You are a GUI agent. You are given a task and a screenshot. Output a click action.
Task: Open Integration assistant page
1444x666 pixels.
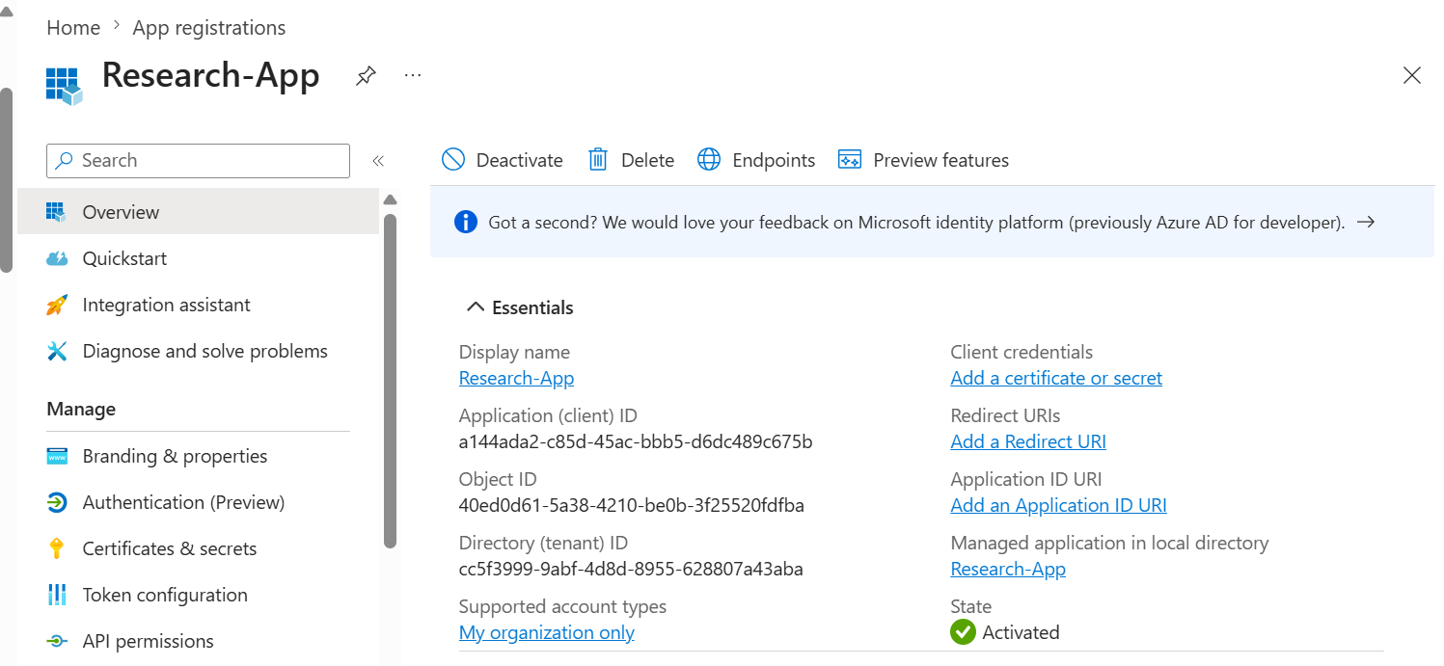(x=198, y=305)
